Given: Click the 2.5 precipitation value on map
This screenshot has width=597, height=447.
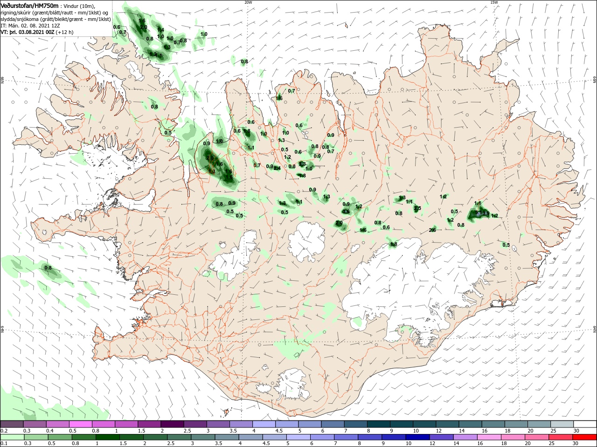Looking at the screenshot, I should point(417,208).
